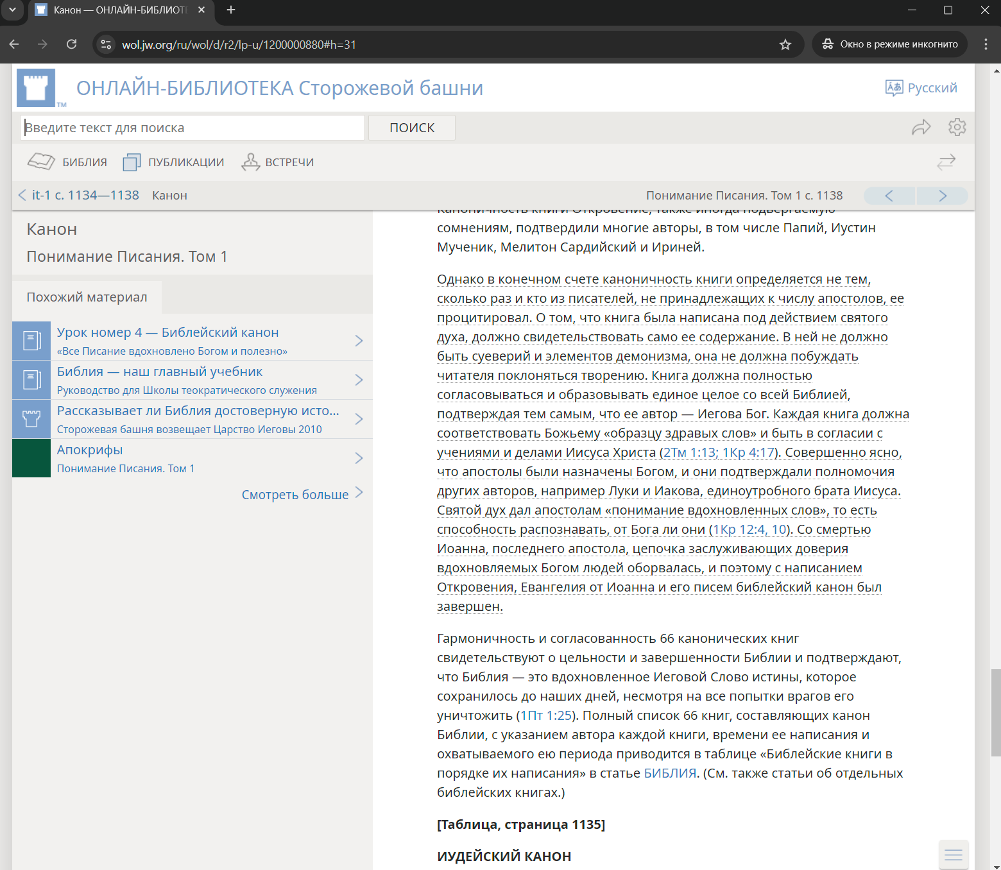Click the tower icon beside Рассказывает ли Библия
The width and height of the screenshot is (1001, 870).
click(x=31, y=419)
